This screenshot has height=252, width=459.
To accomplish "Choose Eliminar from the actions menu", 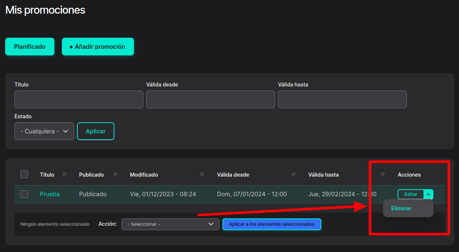I will point(401,208).
